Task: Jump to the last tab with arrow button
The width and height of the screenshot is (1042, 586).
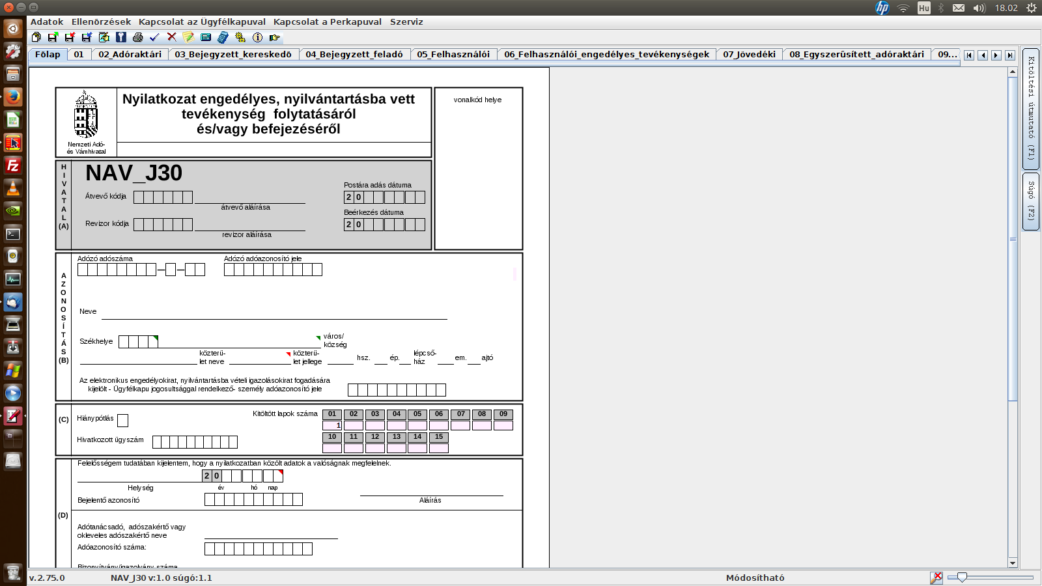Action: coord(1010,55)
